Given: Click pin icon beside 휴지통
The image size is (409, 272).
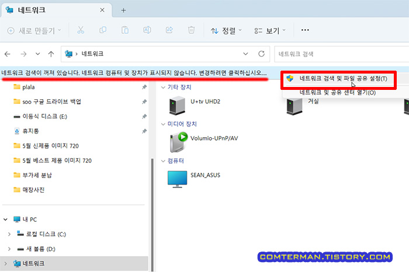Looking at the screenshot, I should (x=144, y=131).
